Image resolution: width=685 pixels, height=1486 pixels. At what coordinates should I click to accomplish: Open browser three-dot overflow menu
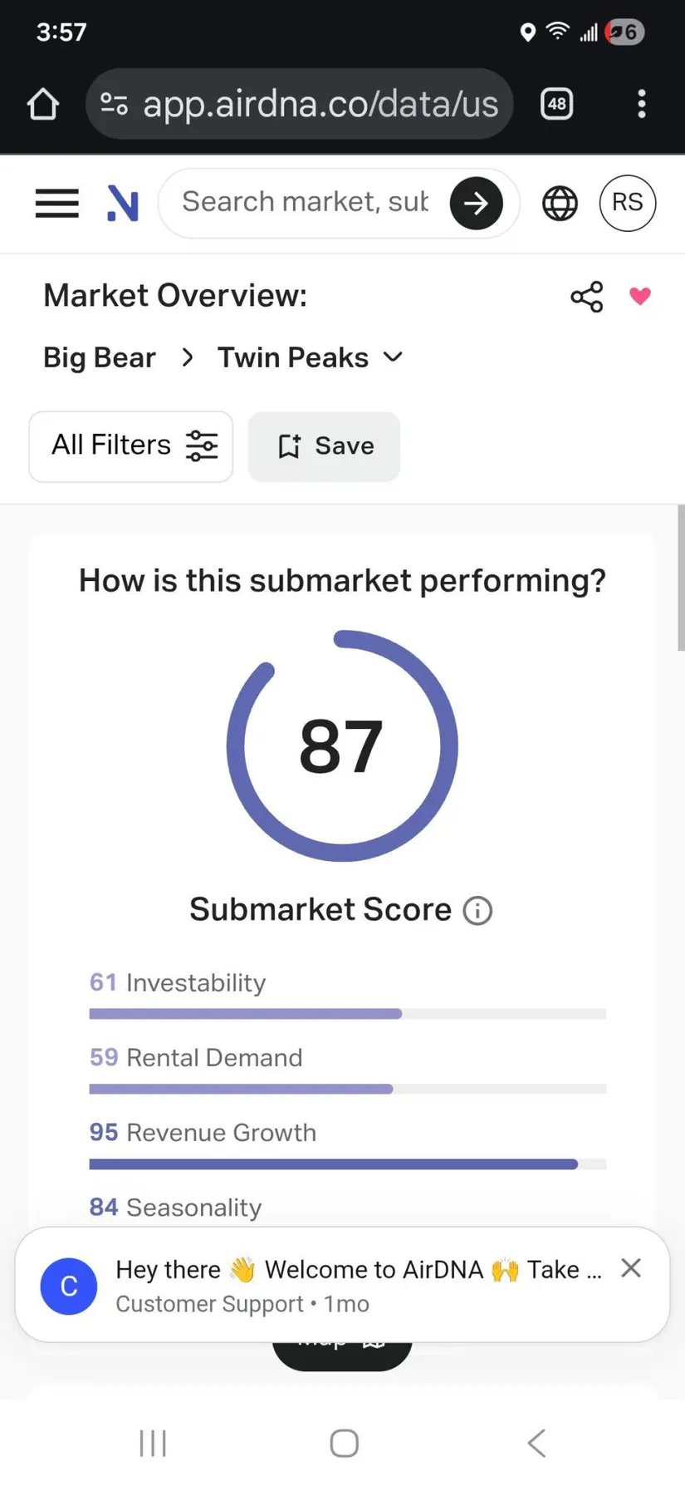[x=641, y=105]
